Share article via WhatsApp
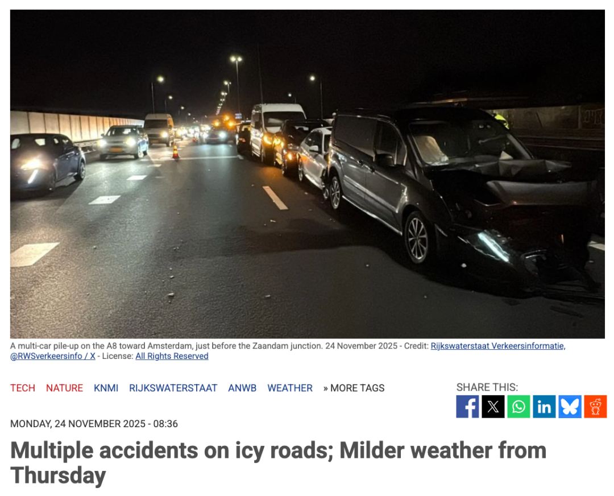614x496 pixels. coord(518,406)
